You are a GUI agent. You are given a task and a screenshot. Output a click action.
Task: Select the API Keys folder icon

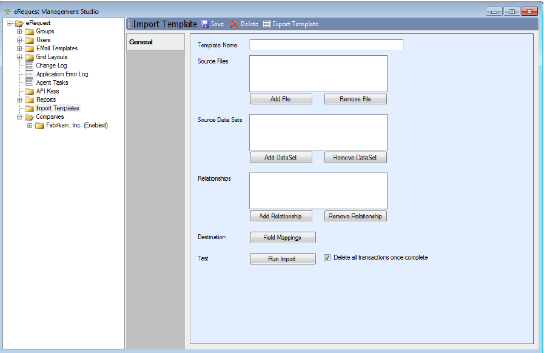[29, 91]
